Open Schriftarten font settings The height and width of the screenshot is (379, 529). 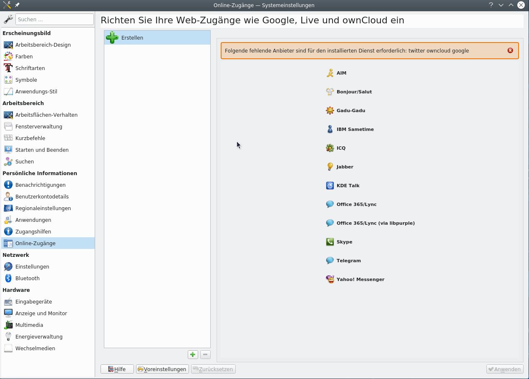(x=48, y=68)
